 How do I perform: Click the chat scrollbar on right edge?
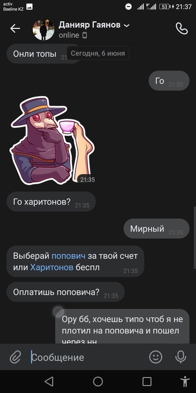195,238
